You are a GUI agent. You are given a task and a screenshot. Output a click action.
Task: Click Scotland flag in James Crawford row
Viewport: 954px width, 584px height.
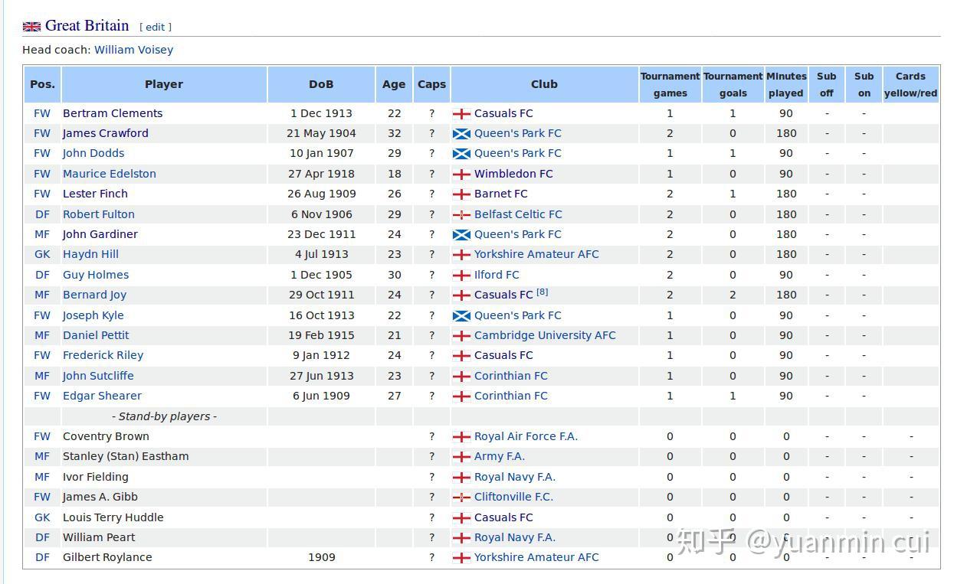click(461, 133)
